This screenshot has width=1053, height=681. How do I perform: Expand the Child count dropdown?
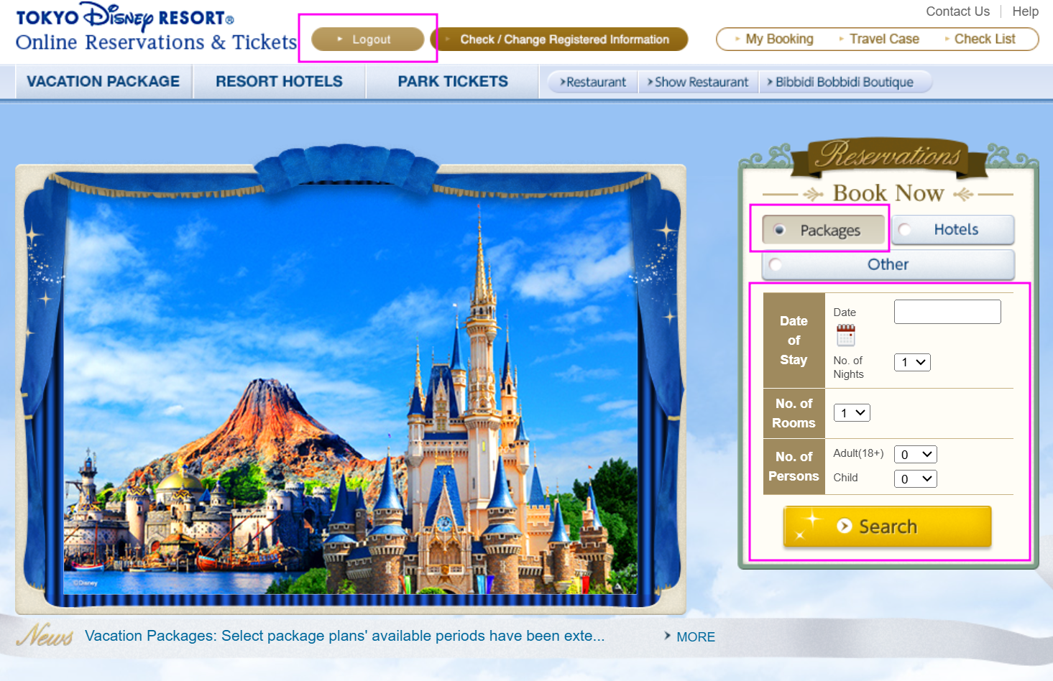click(x=915, y=478)
